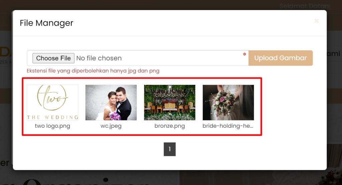Click the 'bronze.png' file name label
The width and height of the screenshot is (342, 185).
tap(170, 126)
